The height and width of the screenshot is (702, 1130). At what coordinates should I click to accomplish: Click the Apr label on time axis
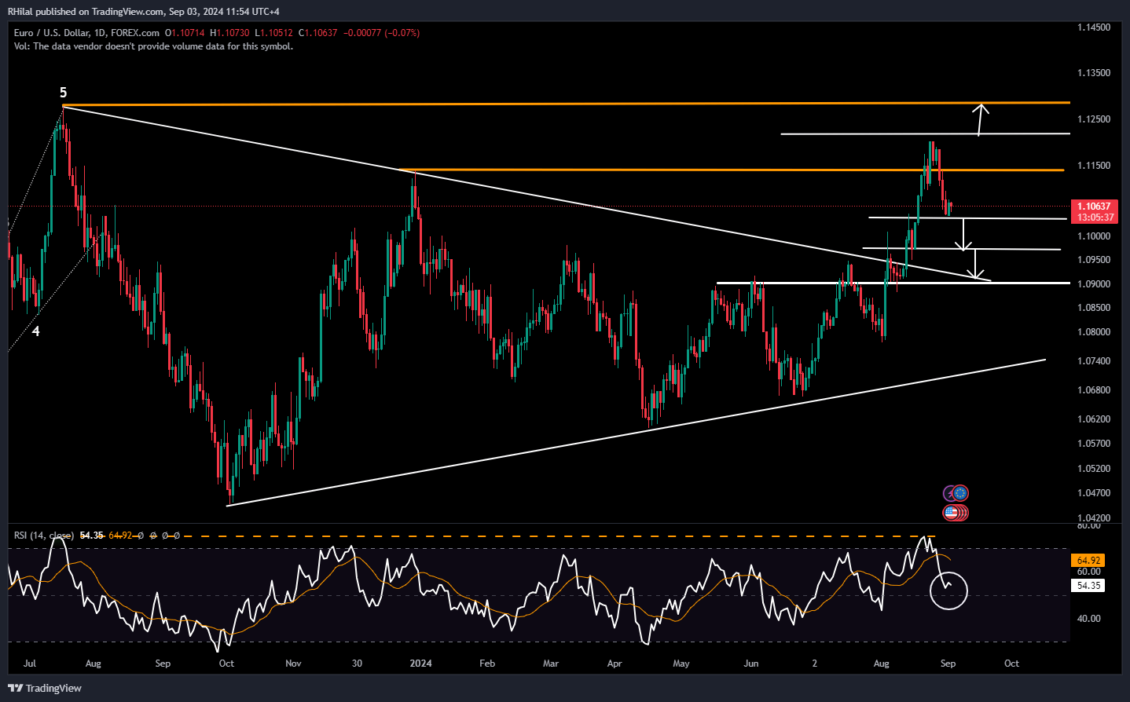click(615, 664)
